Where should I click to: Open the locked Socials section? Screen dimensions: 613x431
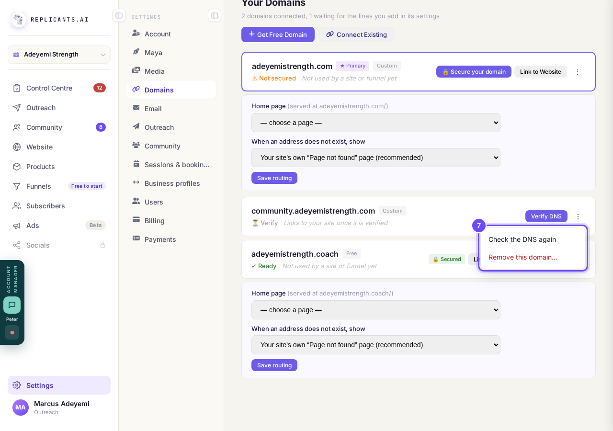tap(59, 245)
